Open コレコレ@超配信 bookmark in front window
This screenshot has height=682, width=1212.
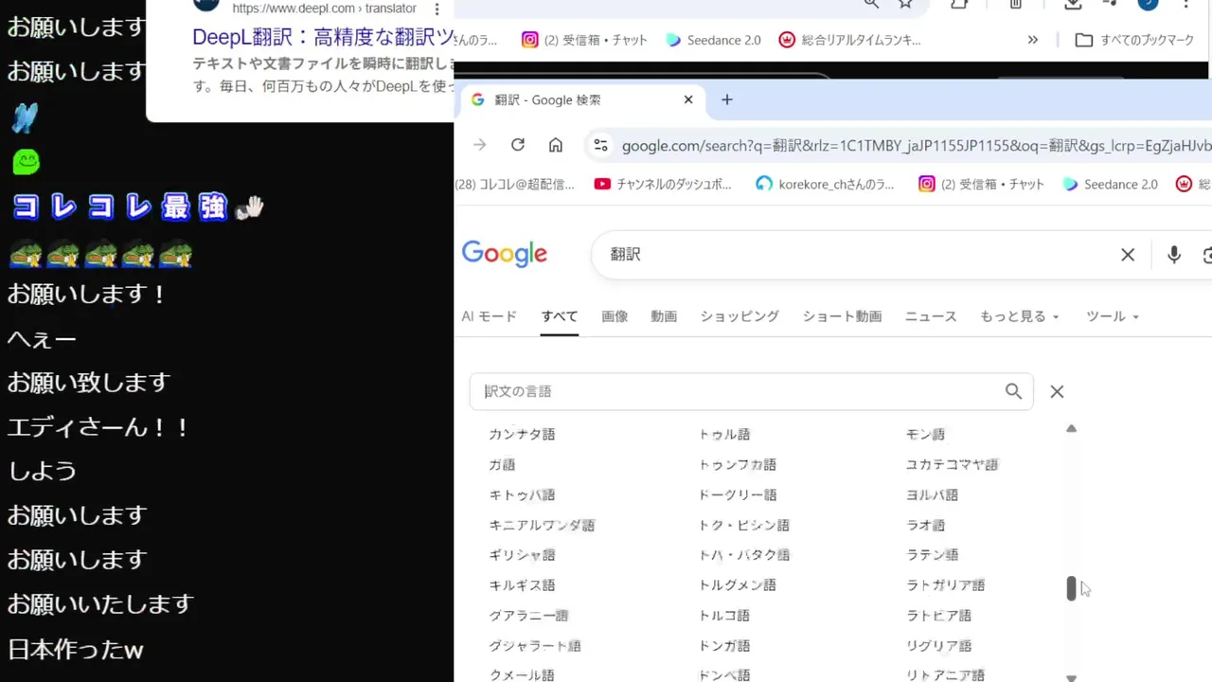[515, 185]
